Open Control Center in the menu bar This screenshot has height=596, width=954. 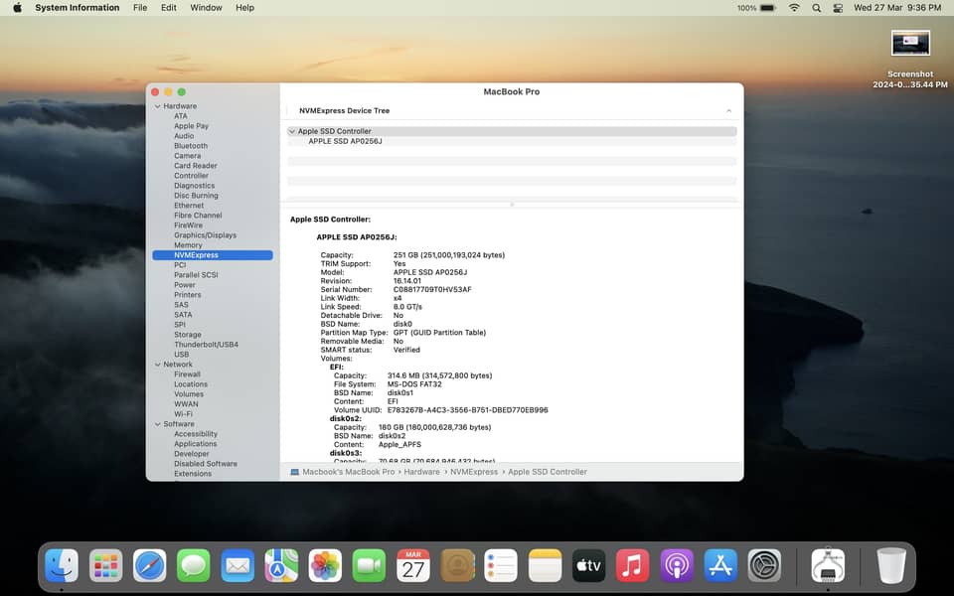[838, 8]
